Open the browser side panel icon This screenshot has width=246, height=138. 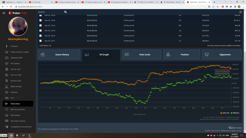tap(235, 7)
